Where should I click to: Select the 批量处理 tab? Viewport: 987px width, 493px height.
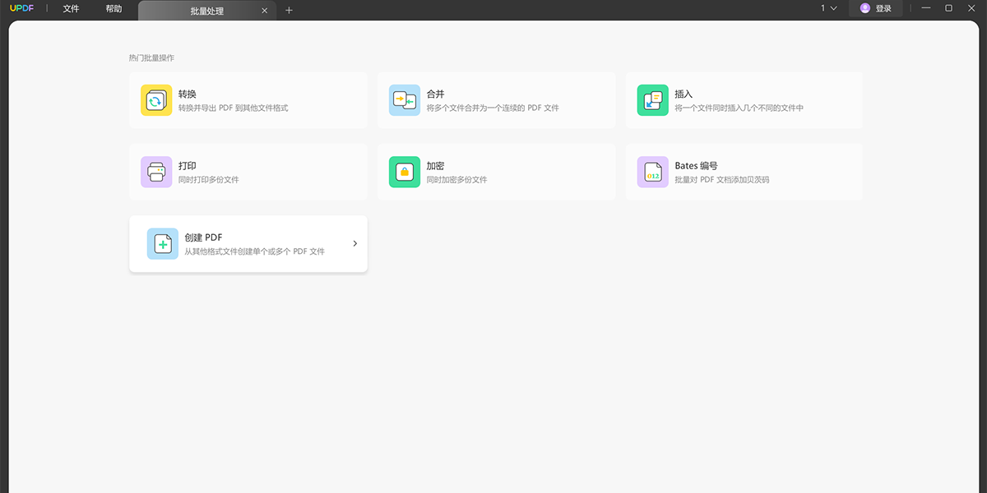pos(206,11)
